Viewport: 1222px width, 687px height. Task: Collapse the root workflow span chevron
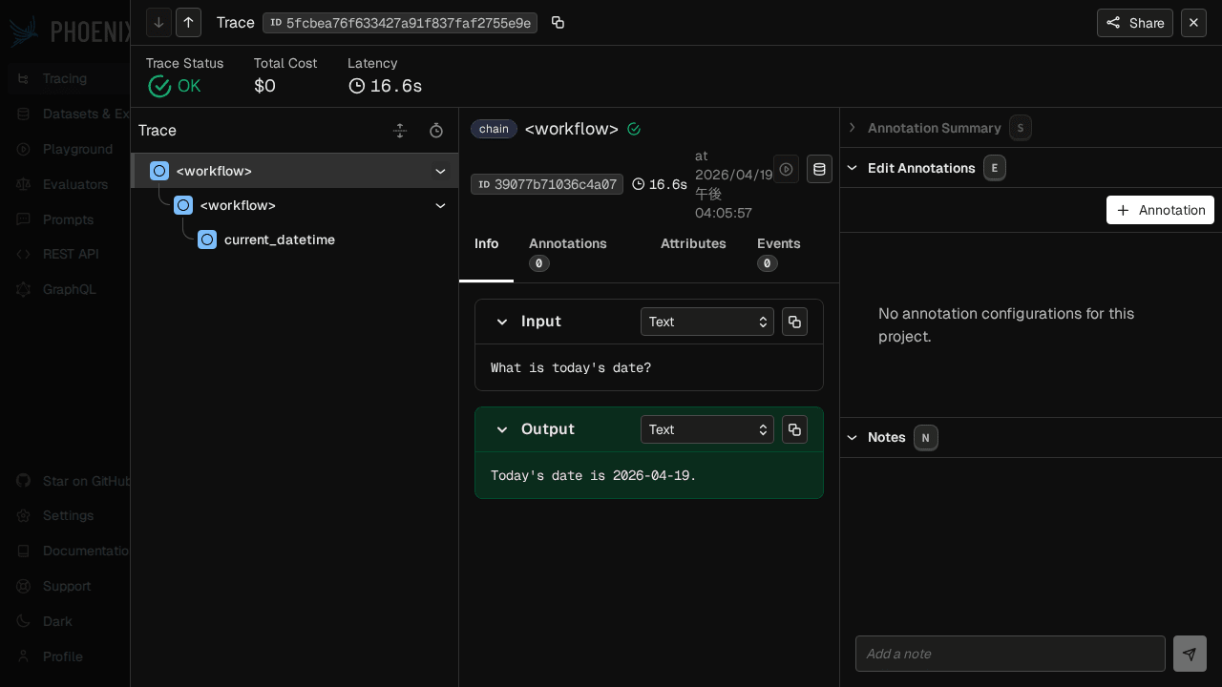440,171
